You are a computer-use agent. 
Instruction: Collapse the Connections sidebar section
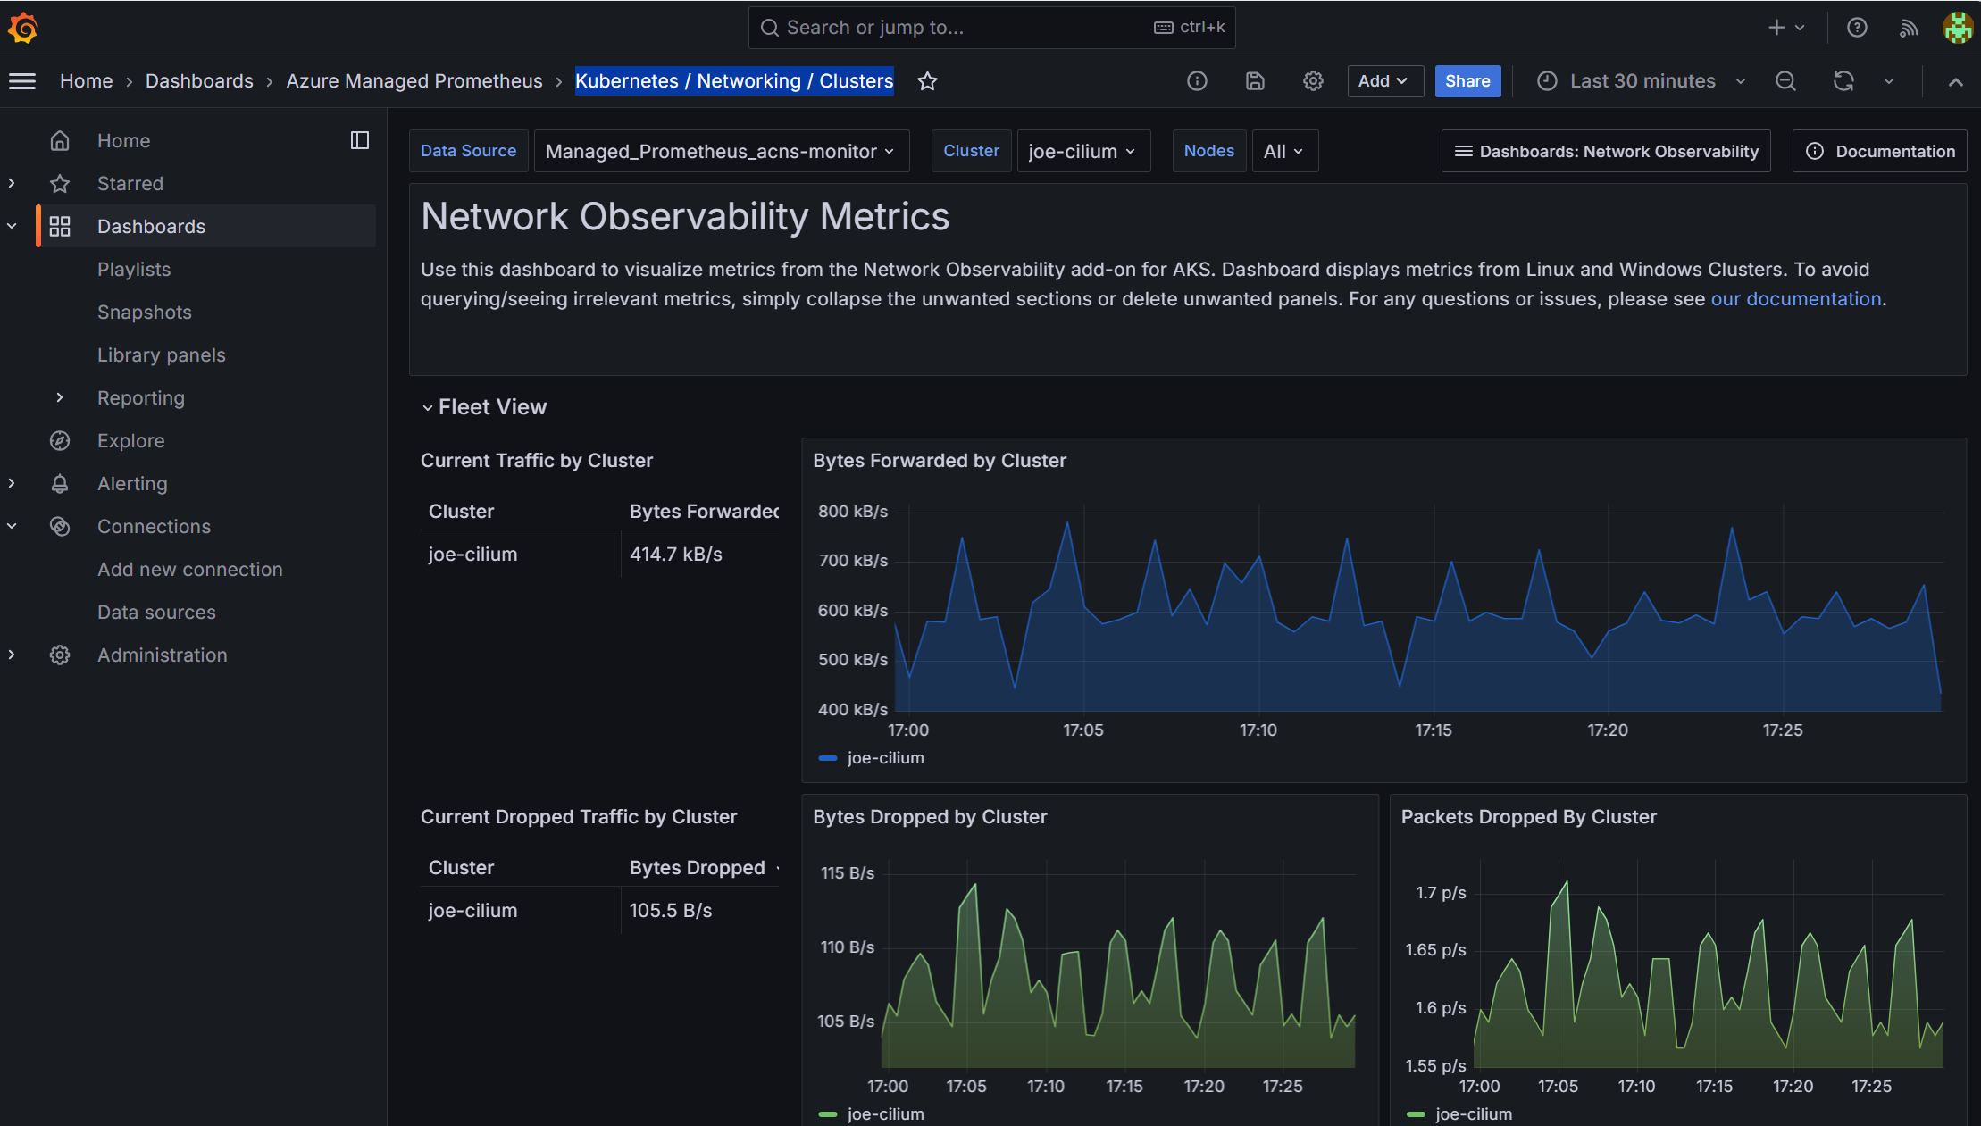coord(12,526)
